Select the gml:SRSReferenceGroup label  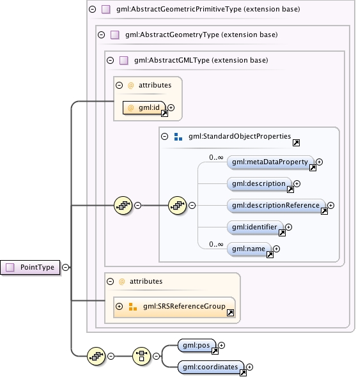click(184, 306)
